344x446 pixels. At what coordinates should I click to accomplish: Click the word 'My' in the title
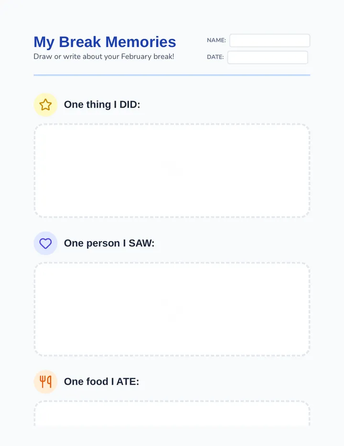(44, 43)
